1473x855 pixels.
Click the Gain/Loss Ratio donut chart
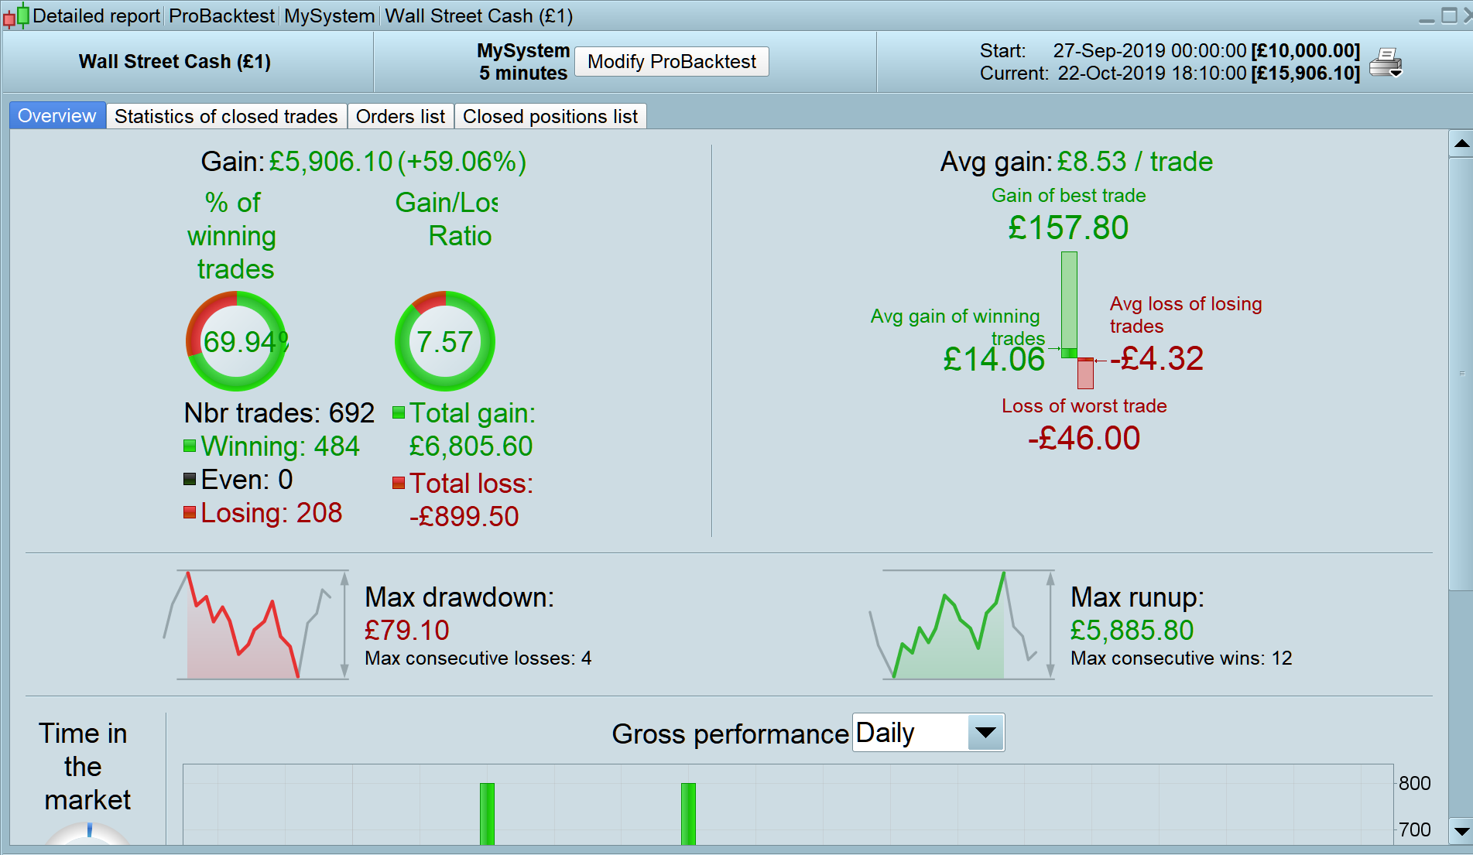coord(445,341)
